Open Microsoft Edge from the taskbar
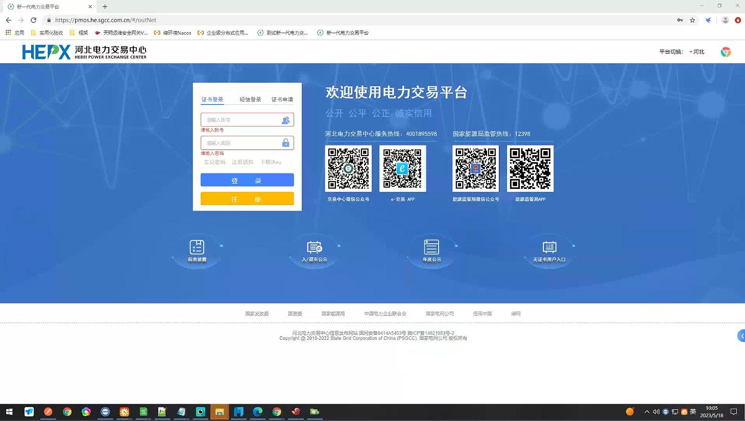The height and width of the screenshot is (421, 745). coord(257,412)
